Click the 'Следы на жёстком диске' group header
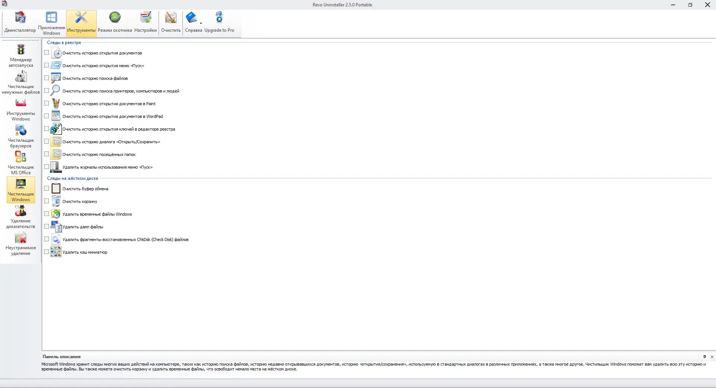This screenshot has width=716, height=388. click(73, 178)
